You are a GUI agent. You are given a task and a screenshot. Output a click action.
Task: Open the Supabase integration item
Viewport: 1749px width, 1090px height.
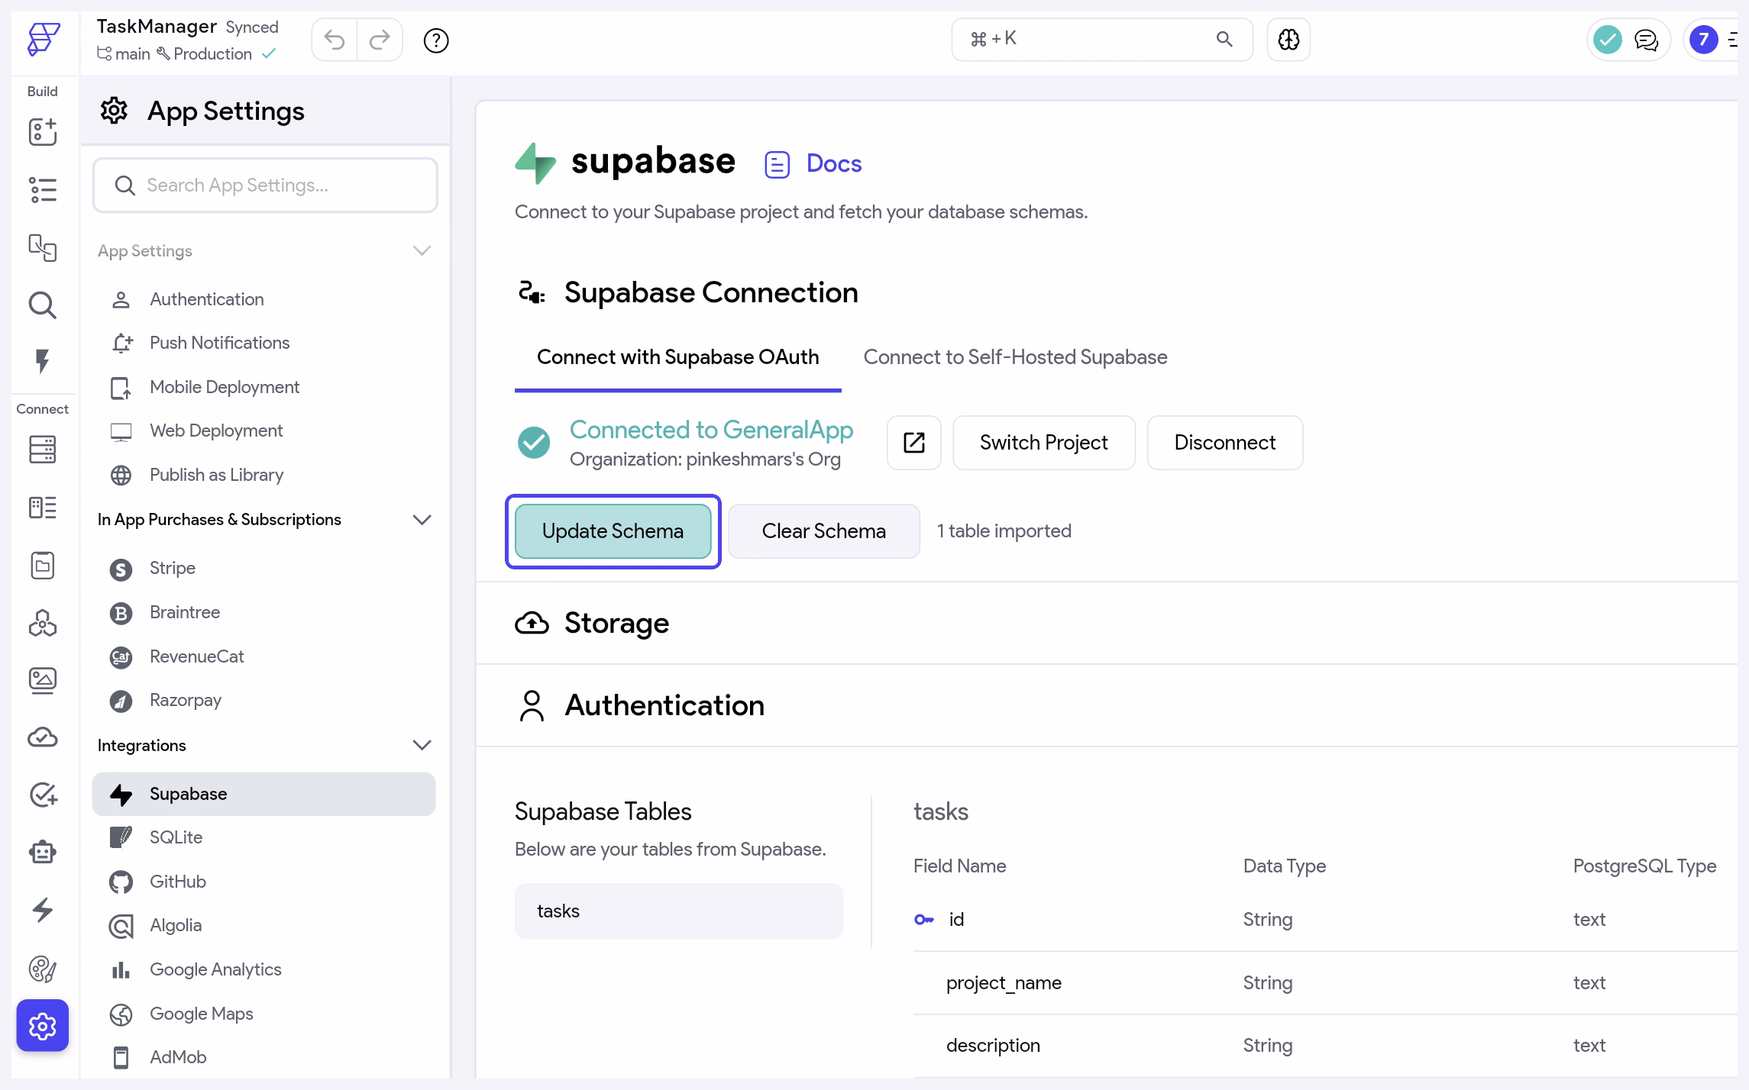click(x=264, y=794)
